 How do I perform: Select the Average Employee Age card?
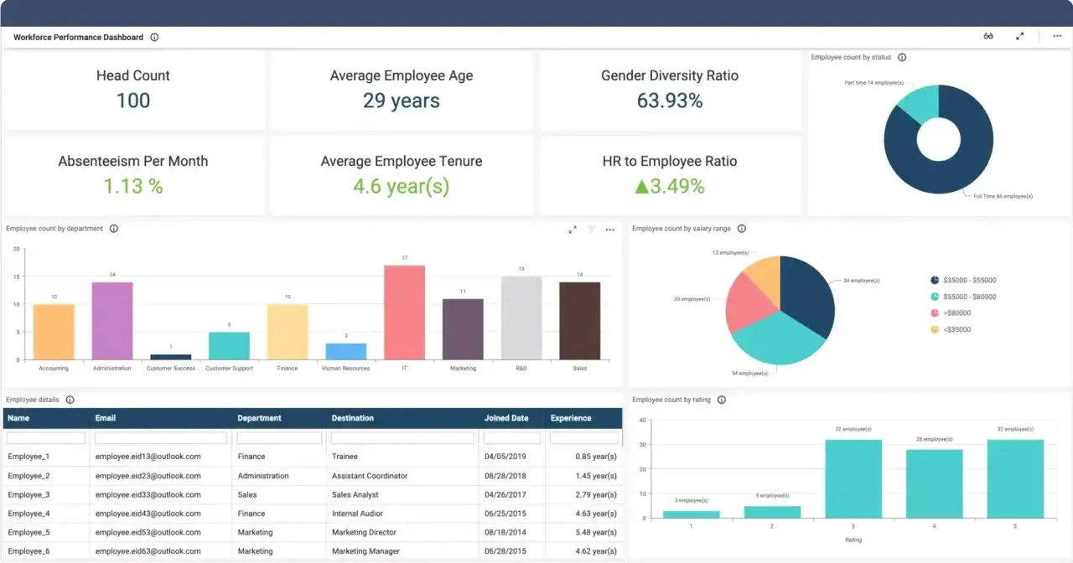[402, 90]
